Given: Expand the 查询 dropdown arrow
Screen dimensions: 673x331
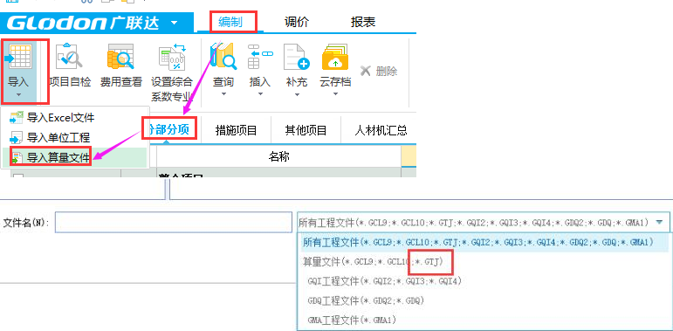Looking at the screenshot, I should click(x=223, y=94).
